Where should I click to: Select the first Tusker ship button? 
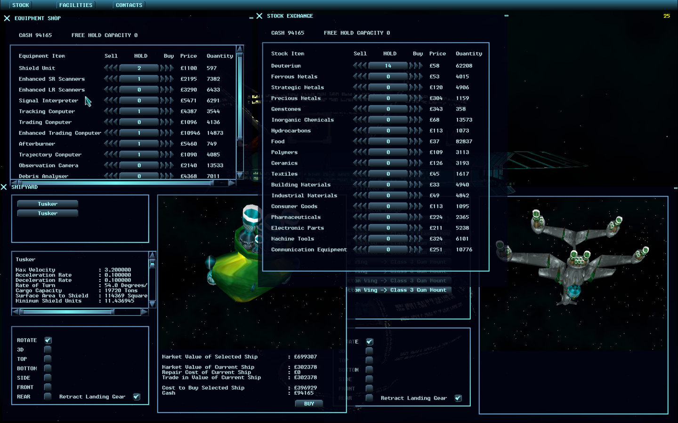pyautogui.click(x=48, y=204)
